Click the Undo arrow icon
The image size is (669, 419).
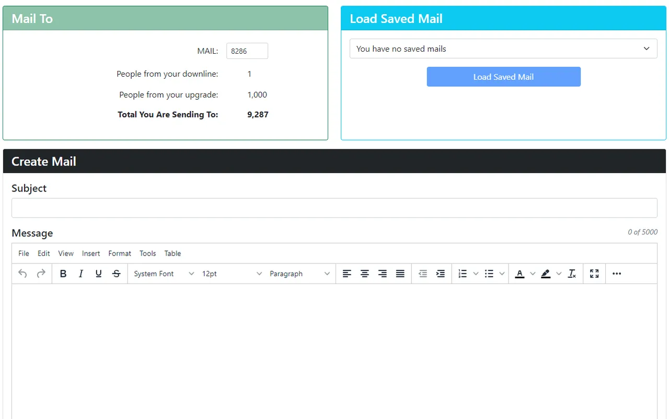(22, 273)
